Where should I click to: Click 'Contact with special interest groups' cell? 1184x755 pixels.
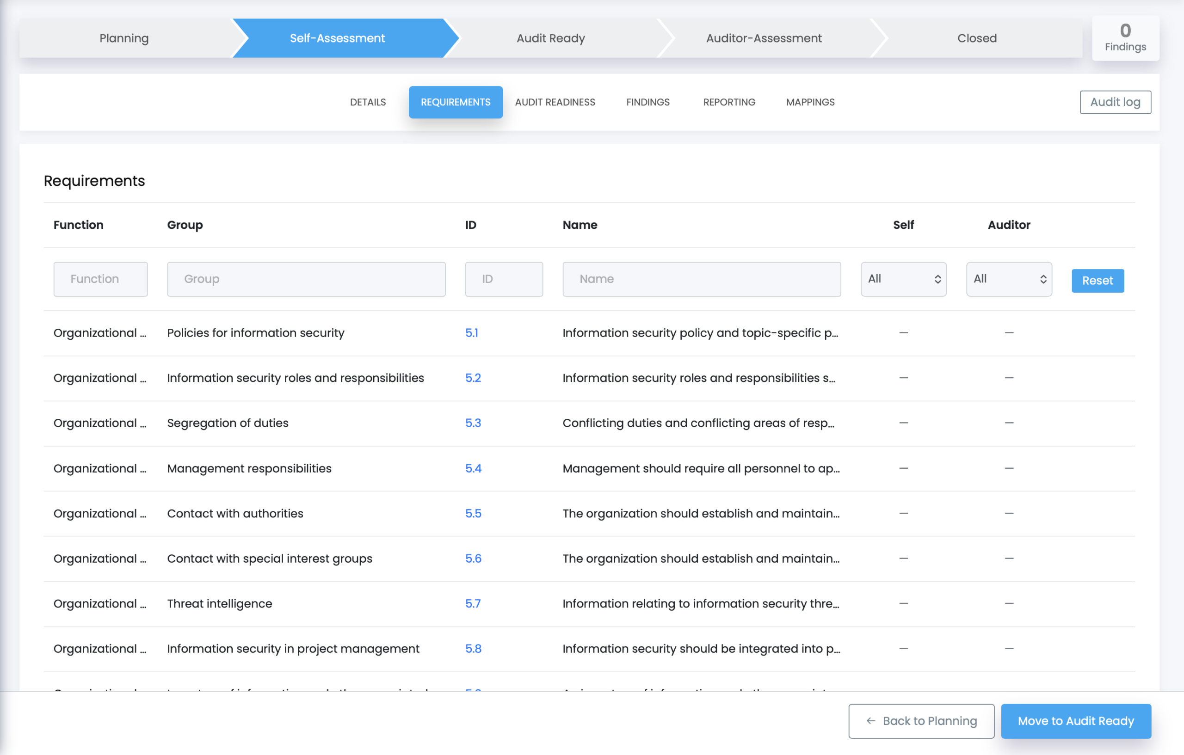coord(270,559)
